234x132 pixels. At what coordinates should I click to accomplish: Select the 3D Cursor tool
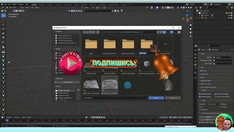[x=3, y=20]
